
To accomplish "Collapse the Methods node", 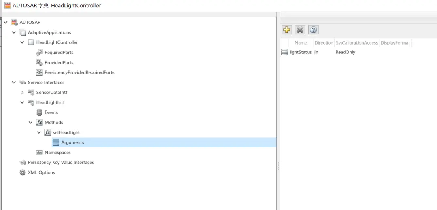I will pos(31,123).
